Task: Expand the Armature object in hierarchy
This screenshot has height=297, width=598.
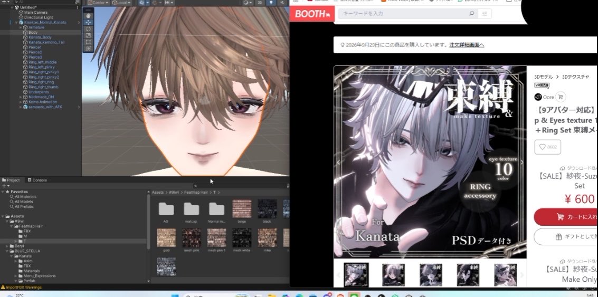Action: pyautogui.click(x=21, y=27)
